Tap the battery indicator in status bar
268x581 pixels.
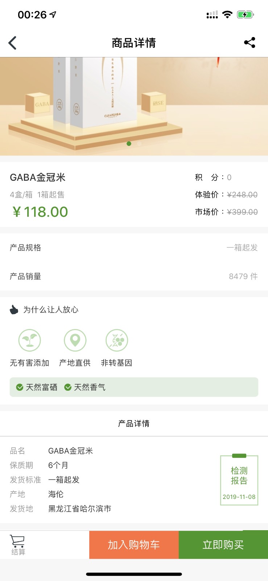[x=245, y=15]
